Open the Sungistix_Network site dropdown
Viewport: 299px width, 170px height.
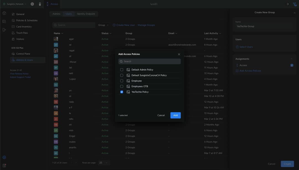14,4
